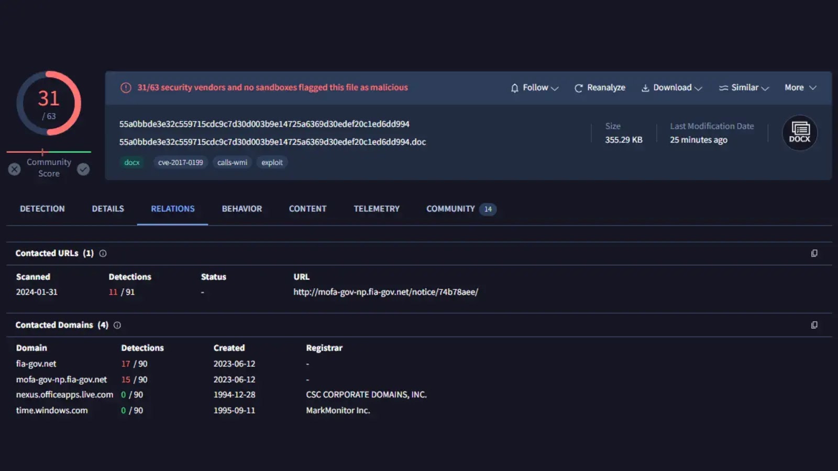Click the cve-2017-0199 tag

pos(180,163)
